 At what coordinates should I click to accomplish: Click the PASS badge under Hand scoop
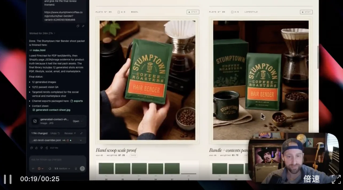coord(133,155)
